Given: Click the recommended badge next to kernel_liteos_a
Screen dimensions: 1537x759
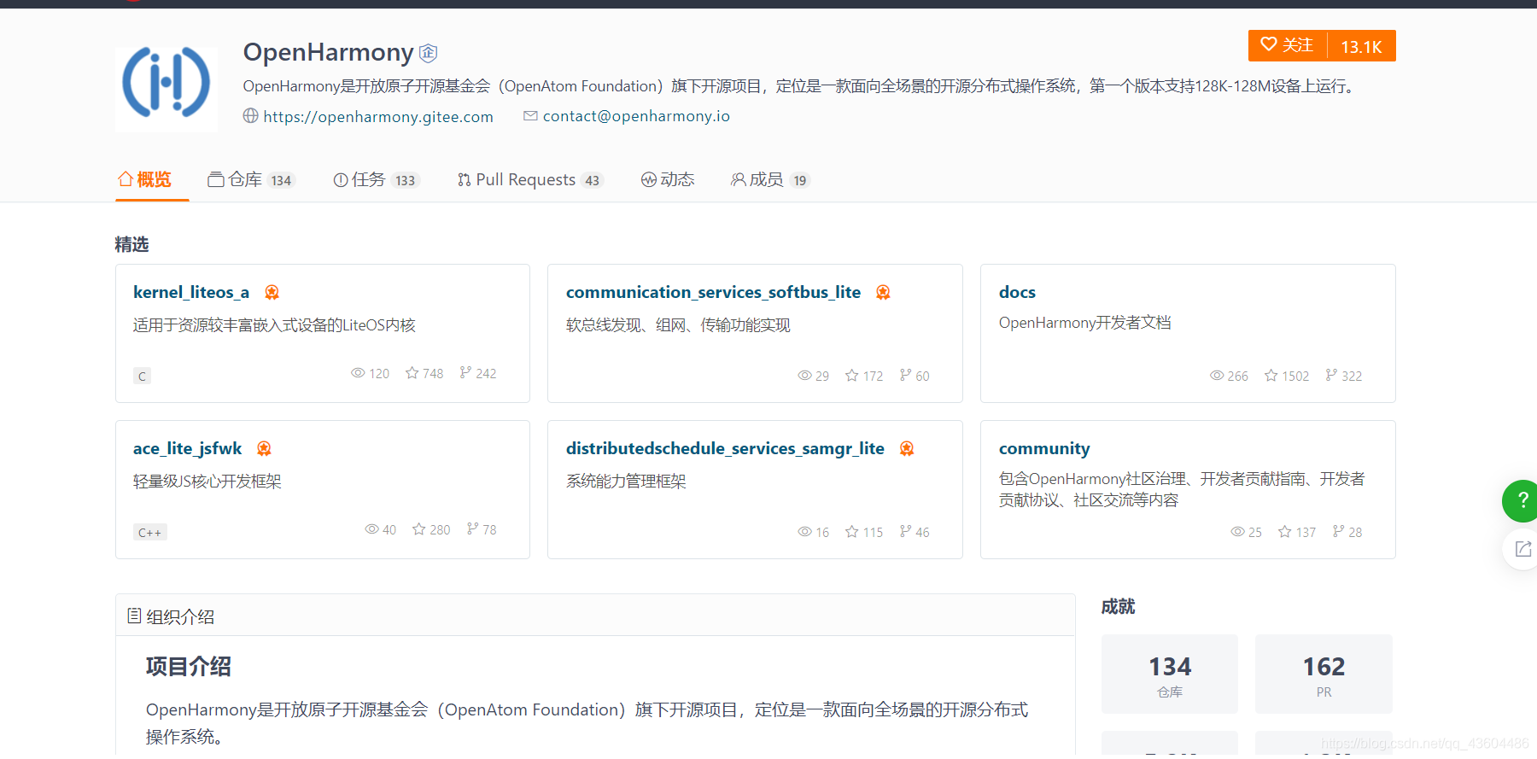Looking at the screenshot, I should tap(272, 292).
